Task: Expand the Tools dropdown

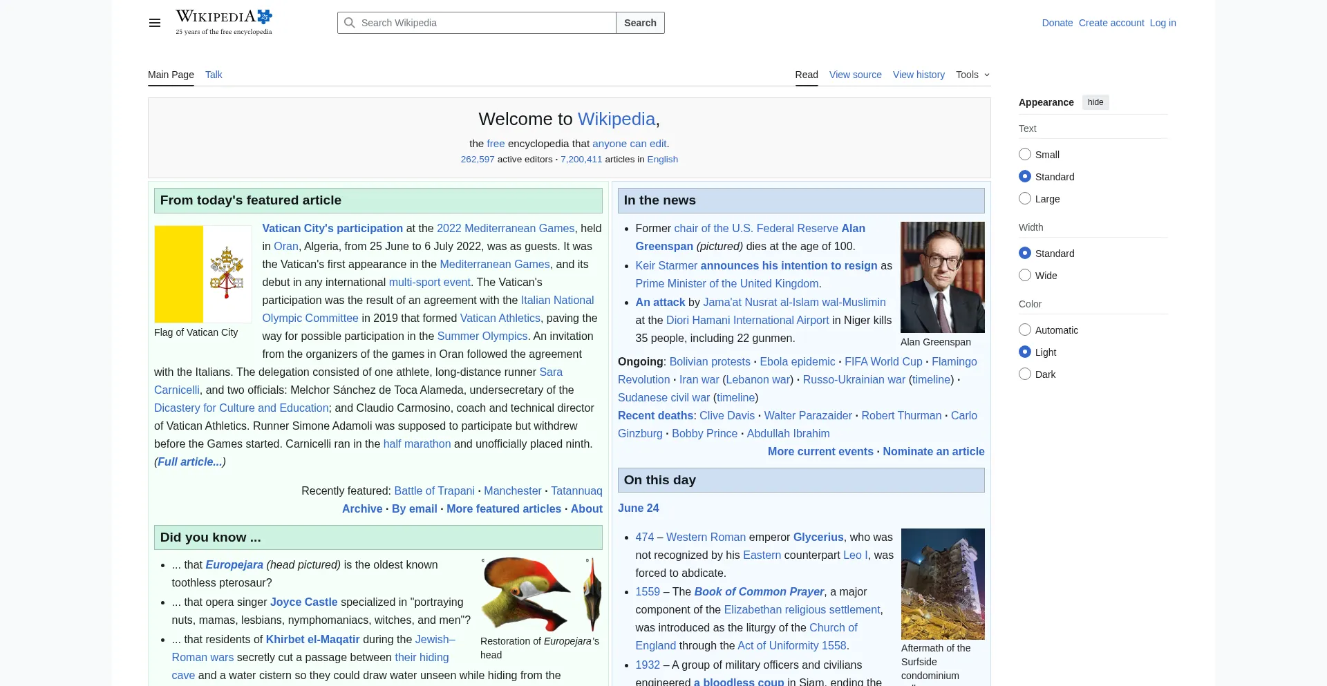Action: click(973, 75)
